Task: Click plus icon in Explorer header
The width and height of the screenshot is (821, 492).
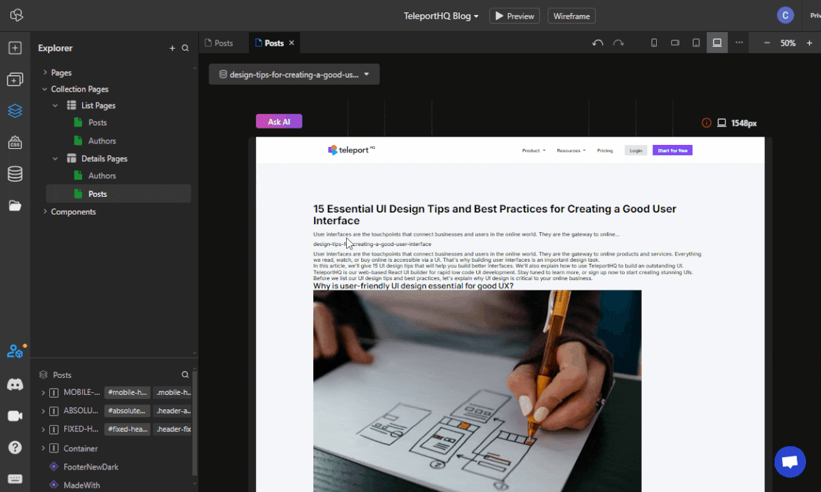Action: (172, 49)
